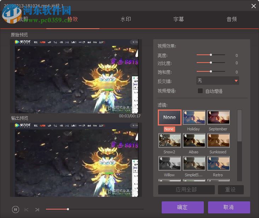Click the red None filter label
259x218 pixels.
coord(169,129)
